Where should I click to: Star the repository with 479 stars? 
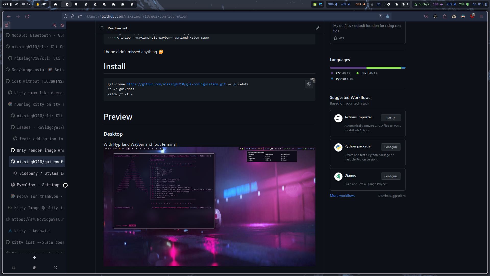coord(335,38)
